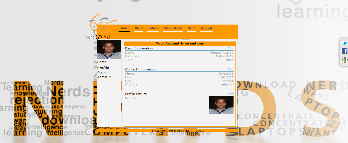This screenshot has width=348, height=143.
Task: Select Home in the left sidebar
Action: tap(102, 62)
